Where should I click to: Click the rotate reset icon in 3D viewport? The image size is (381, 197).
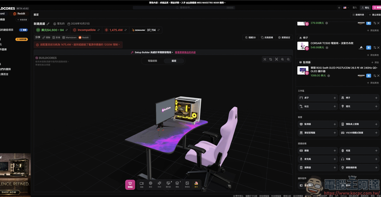coord(271,59)
